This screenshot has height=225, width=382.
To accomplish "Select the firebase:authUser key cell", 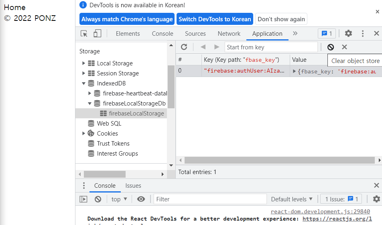I will [x=246, y=71].
